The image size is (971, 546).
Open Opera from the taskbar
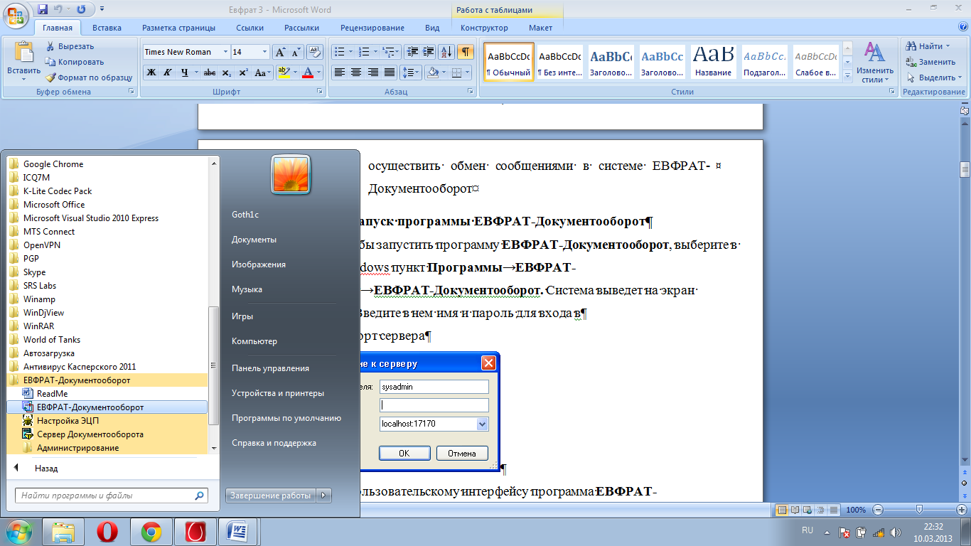[107, 531]
